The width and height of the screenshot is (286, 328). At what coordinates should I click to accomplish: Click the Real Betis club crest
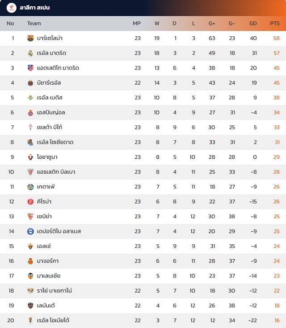30,98
